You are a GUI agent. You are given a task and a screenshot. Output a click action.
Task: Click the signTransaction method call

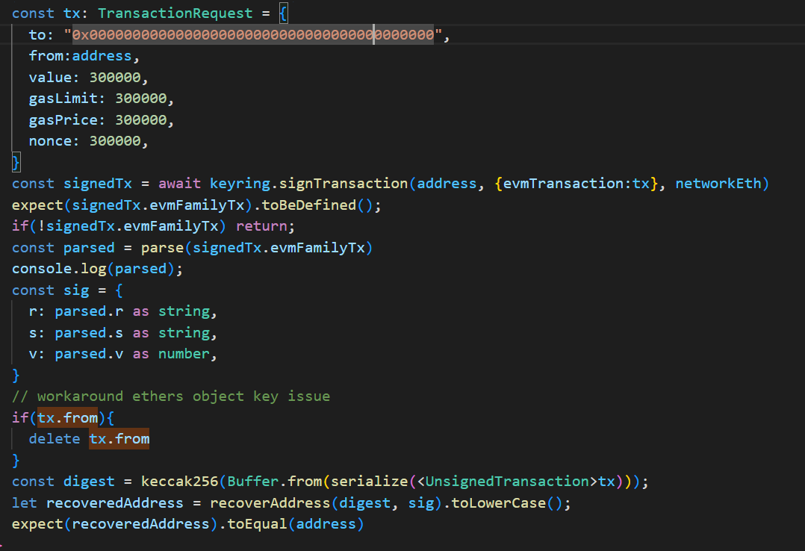pos(343,184)
